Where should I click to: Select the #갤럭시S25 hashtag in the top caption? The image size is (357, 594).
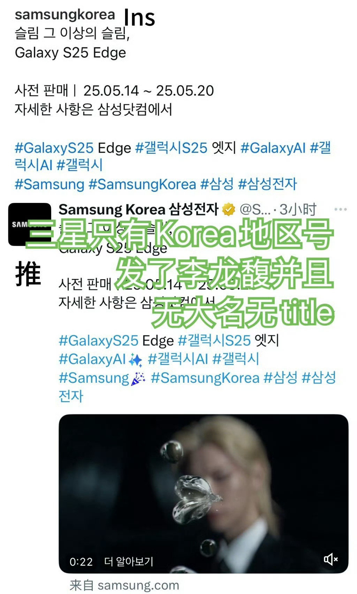coord(171,148)
